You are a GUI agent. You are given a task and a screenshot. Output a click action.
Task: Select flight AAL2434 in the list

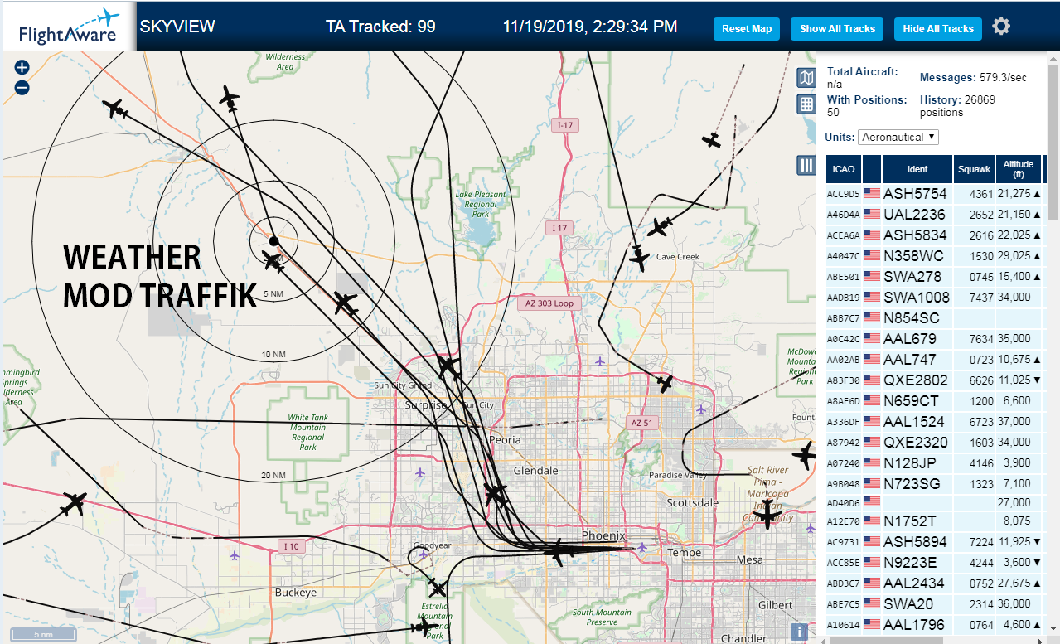pos(914,583)
